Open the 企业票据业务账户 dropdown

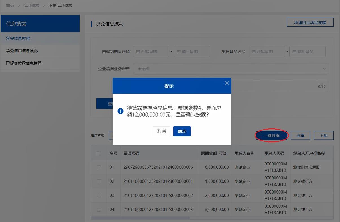pos(230,68)
